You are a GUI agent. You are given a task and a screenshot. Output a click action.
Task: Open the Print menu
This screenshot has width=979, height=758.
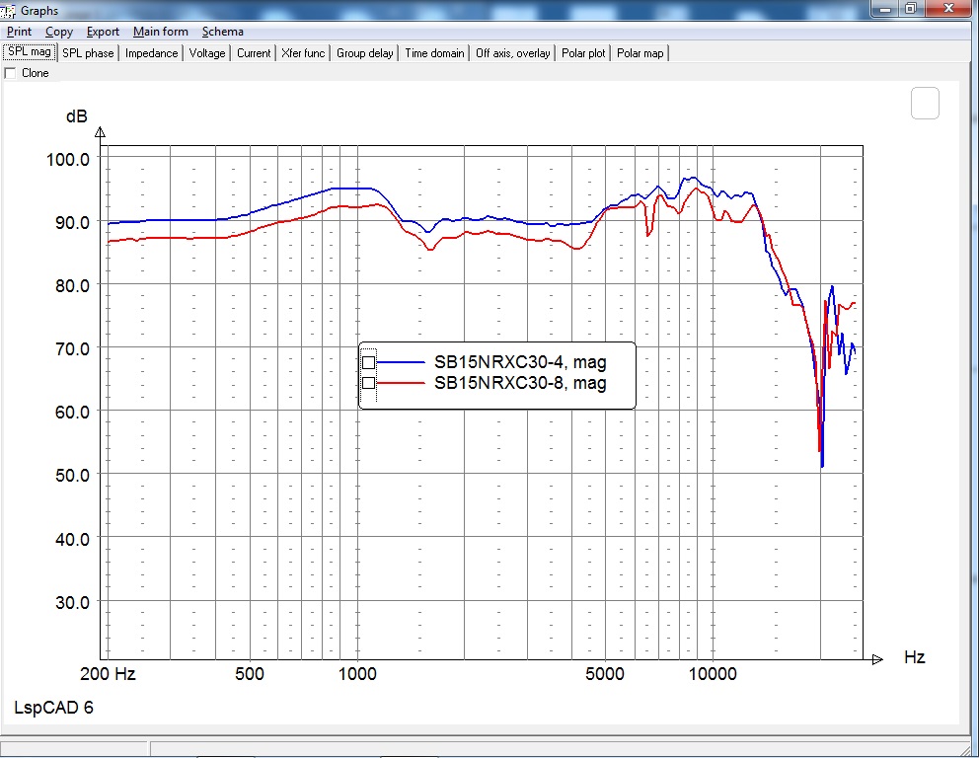tap(19, 32)
